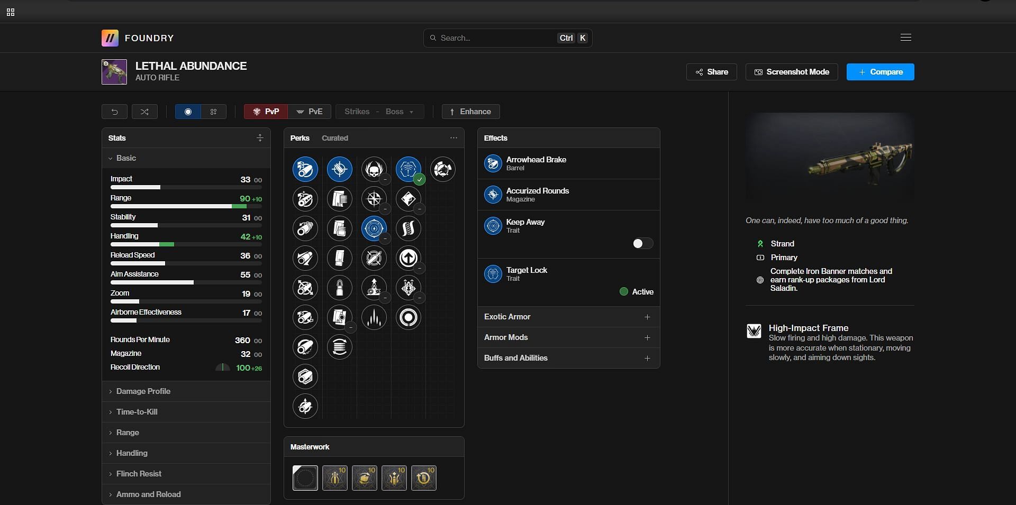Select the crossed-out bullet trait perk

click(374, 258)
